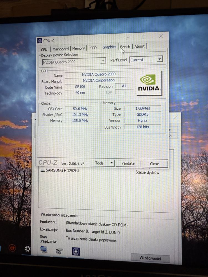
Task: Switch to the CPU tab
Action: click(x=44, y=50)
